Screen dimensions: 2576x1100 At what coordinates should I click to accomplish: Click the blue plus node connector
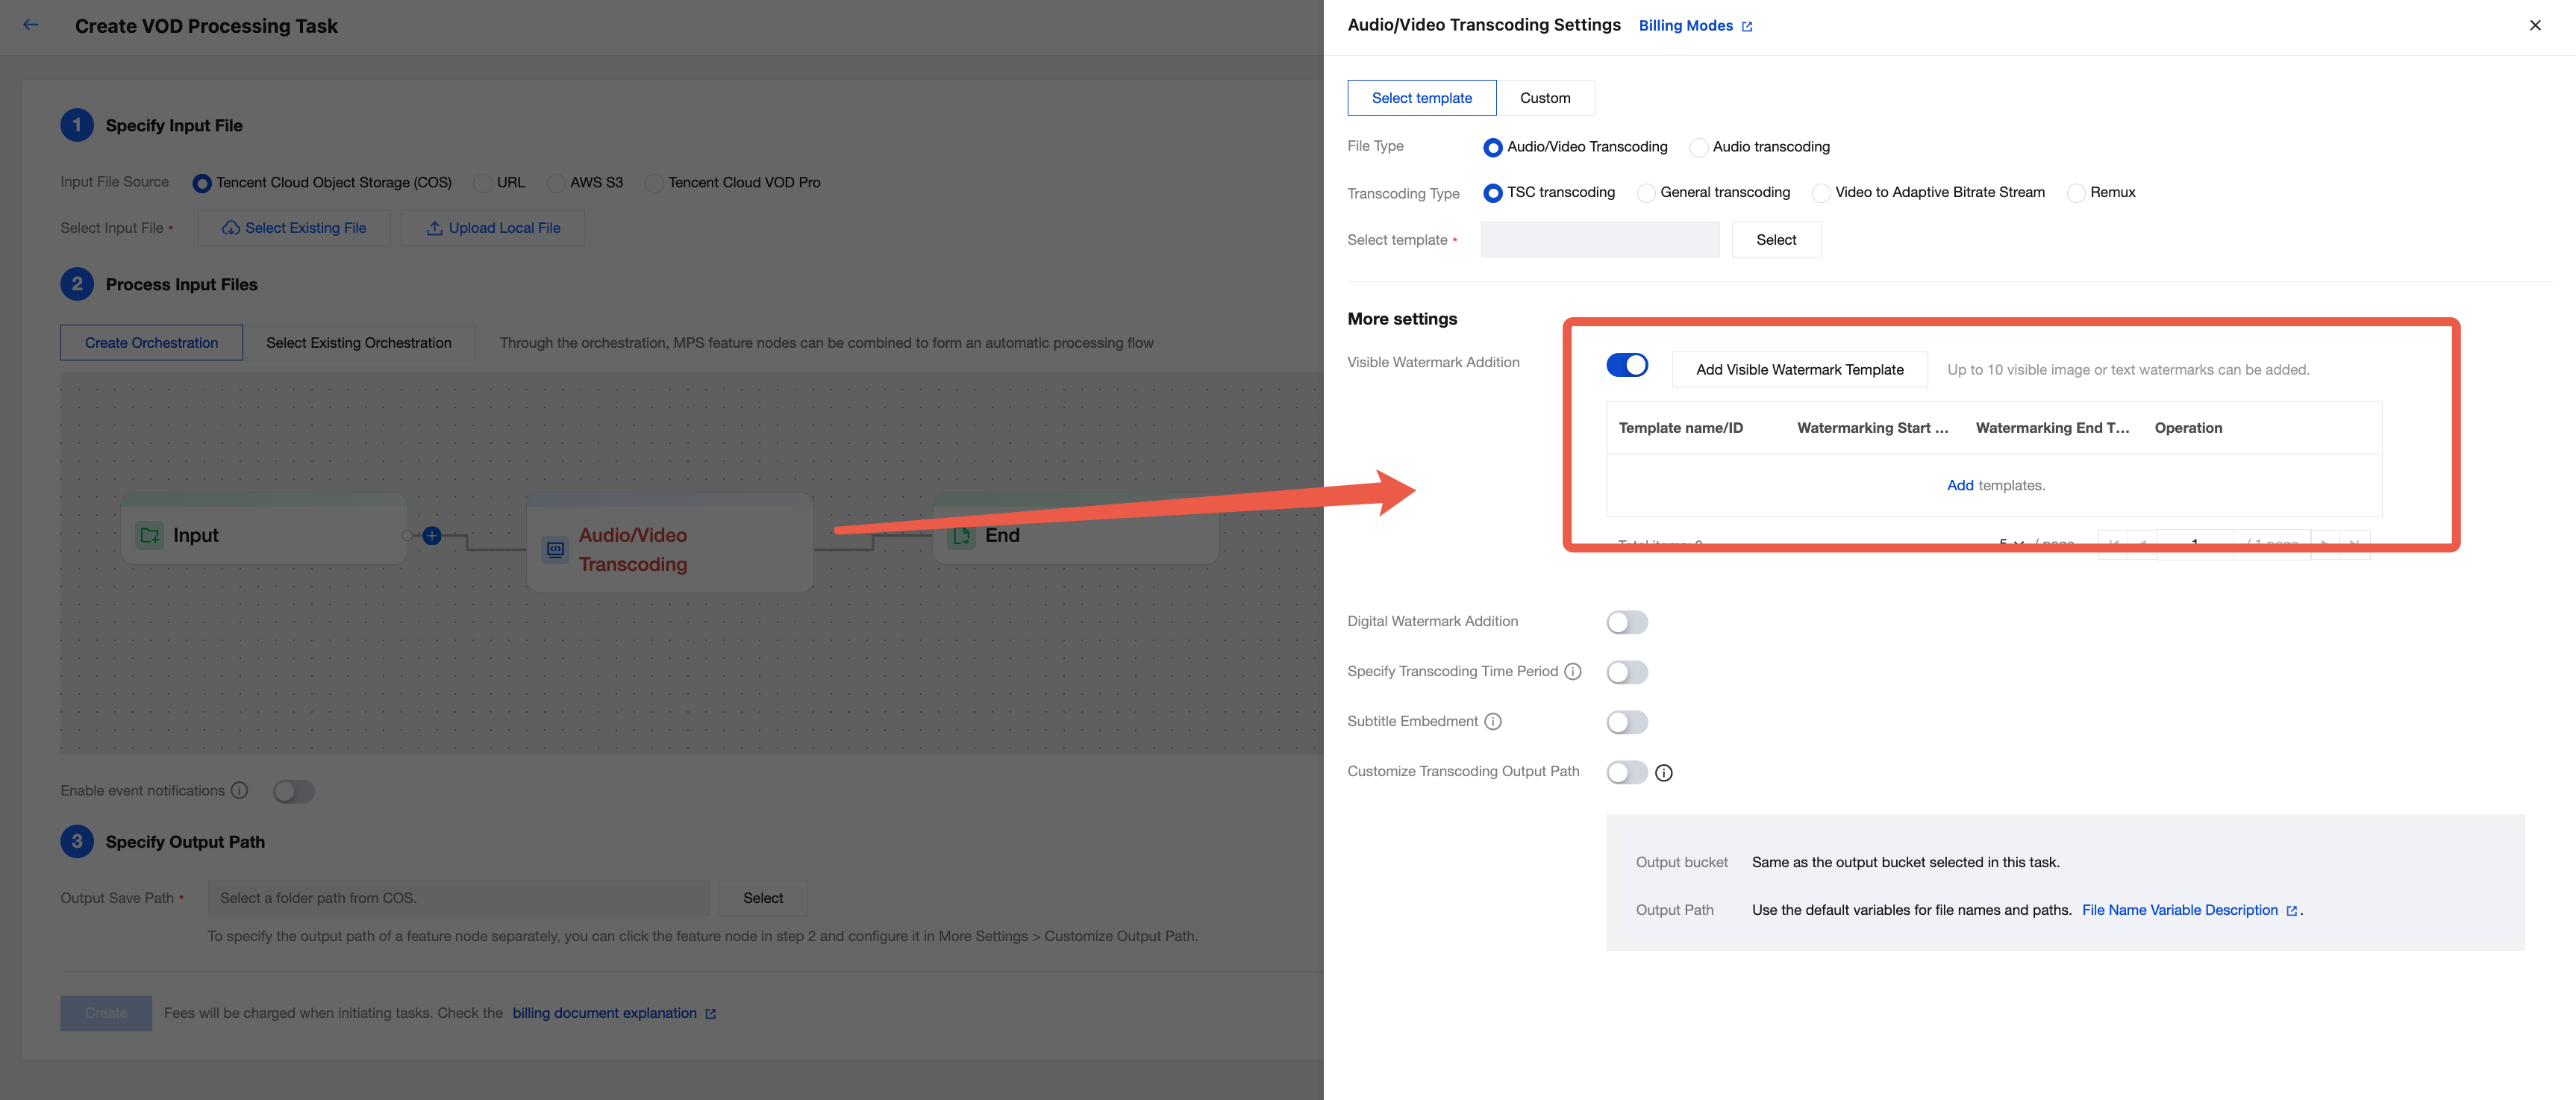432,536
